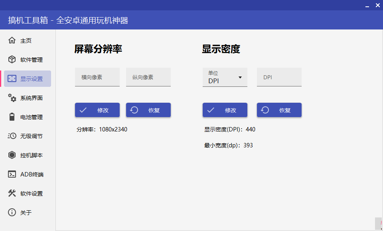Close the 搞机工具箱 window
Screen dimensions: 383x231
[x=378, y=5]
